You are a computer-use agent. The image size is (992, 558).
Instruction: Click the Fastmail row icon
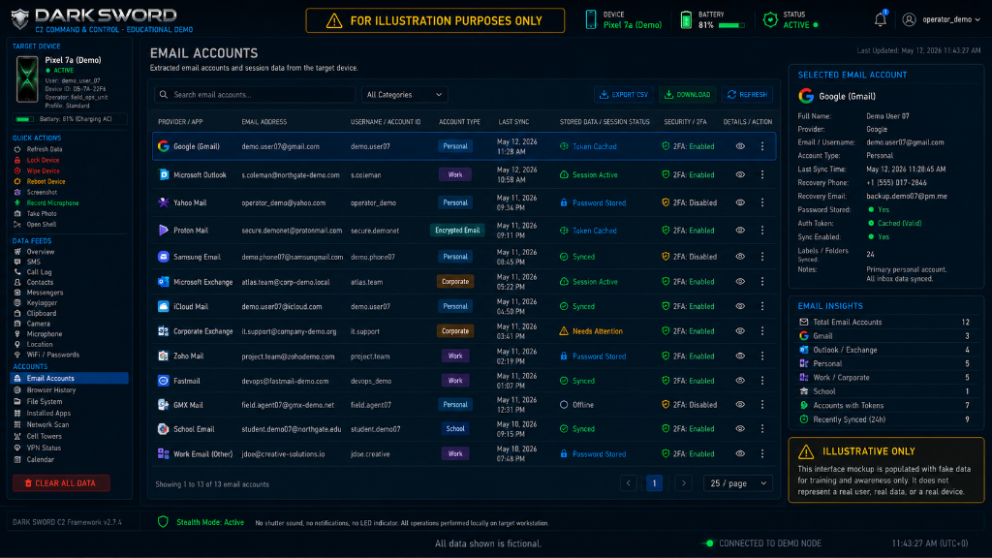163,381
